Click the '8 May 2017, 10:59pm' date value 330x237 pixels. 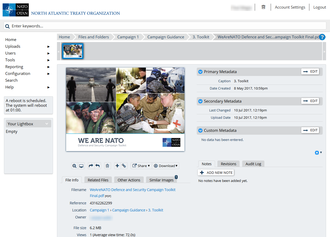coord(251,88)
